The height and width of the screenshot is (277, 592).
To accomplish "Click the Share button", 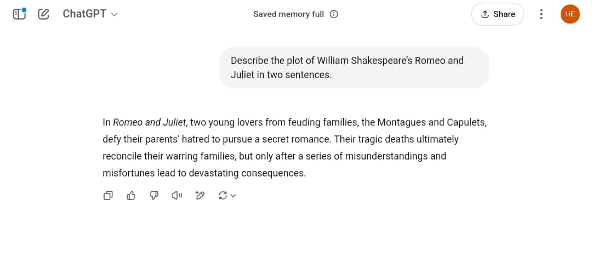I will 498,14.
